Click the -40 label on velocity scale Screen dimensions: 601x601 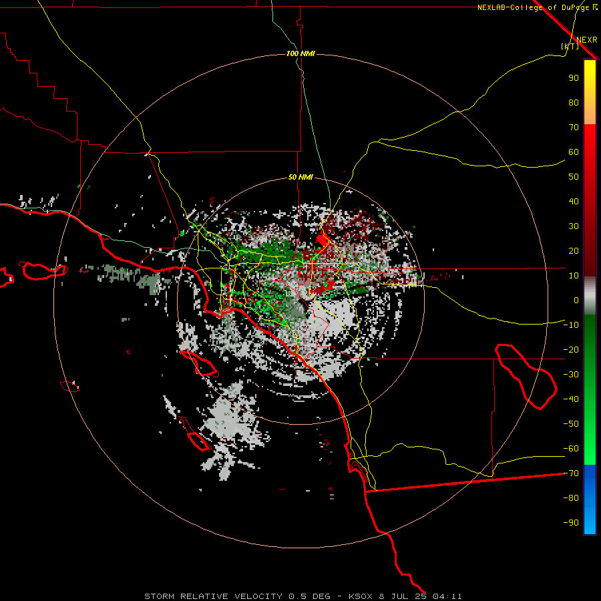(x=571, y=399)
